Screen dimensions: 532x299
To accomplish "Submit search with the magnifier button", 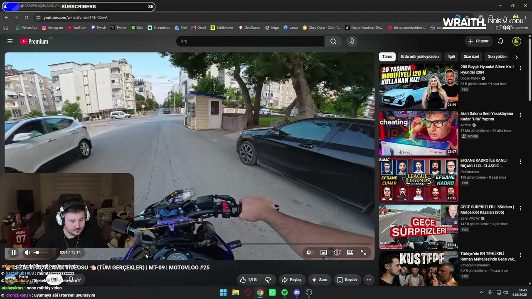I will tap(333, 41).
